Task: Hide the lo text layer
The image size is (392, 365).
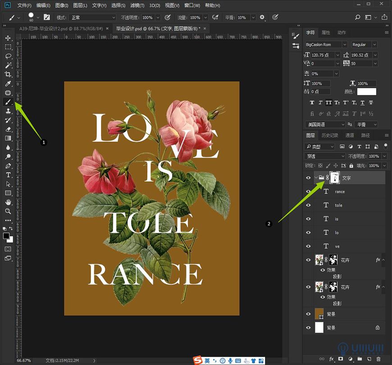Action: click(x=309, y=232)
